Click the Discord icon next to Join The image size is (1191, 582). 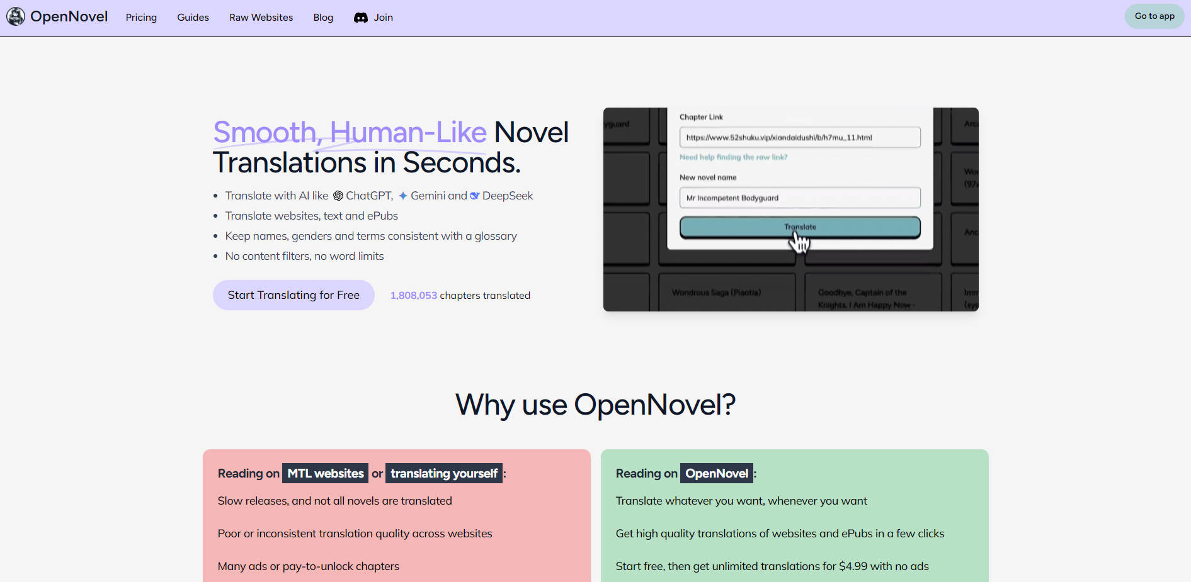pyautogui.click(x=359, y=18)
